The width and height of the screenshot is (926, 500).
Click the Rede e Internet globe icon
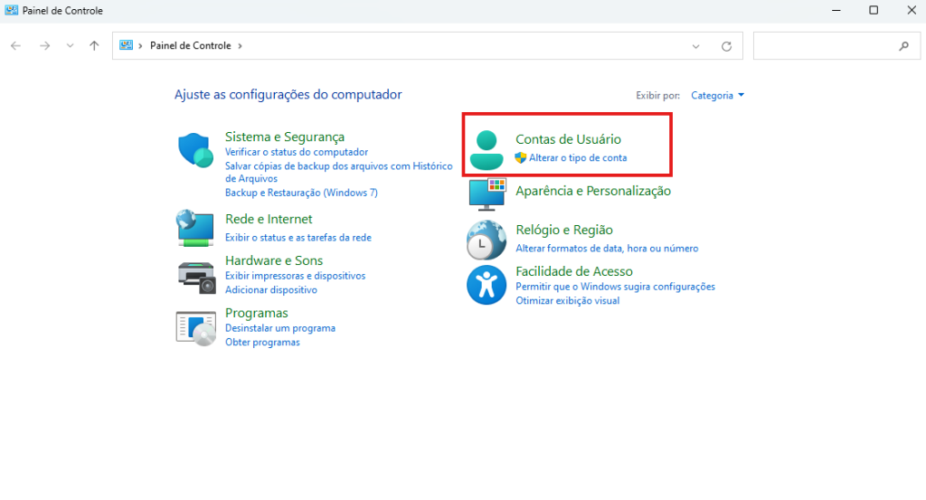tap(195, 228)
